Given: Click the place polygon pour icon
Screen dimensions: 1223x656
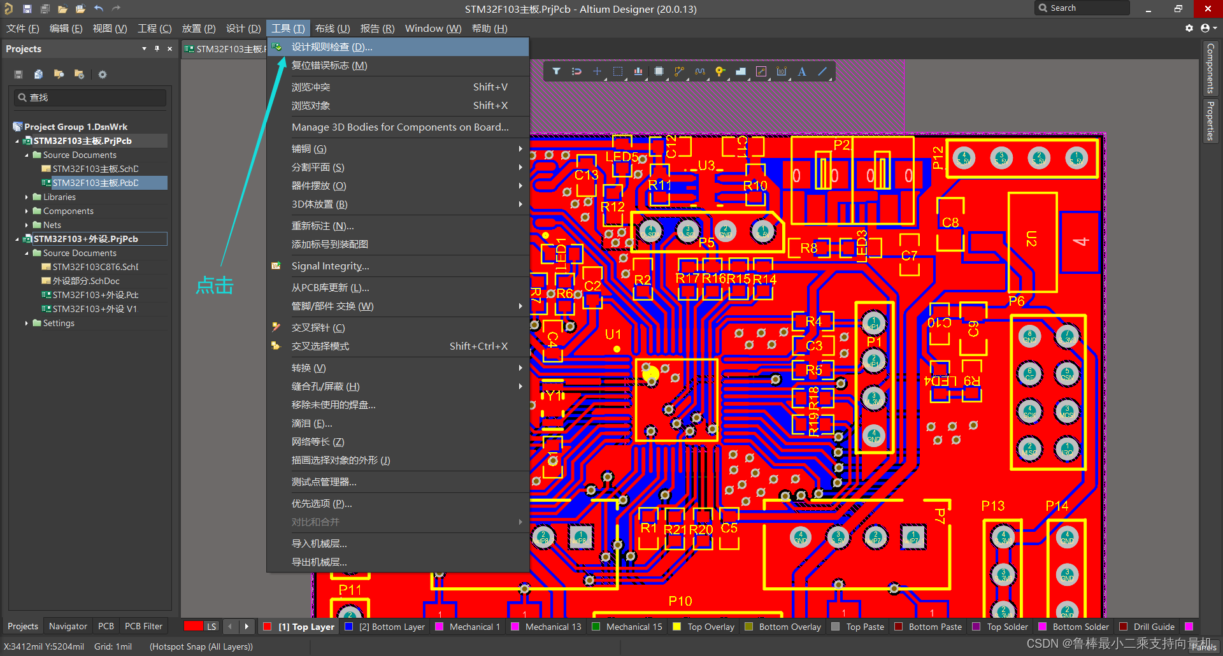Looking at the screenshot, I should (x=740, y=71).
